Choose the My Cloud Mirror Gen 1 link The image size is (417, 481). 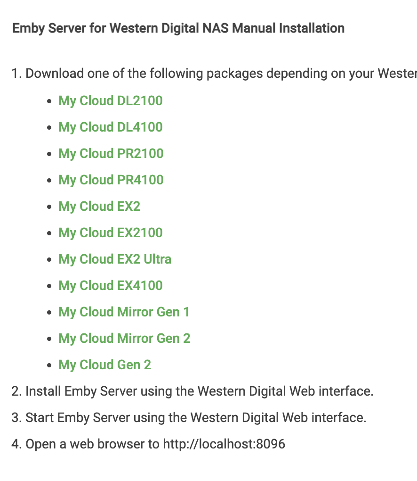click(124, 312)
